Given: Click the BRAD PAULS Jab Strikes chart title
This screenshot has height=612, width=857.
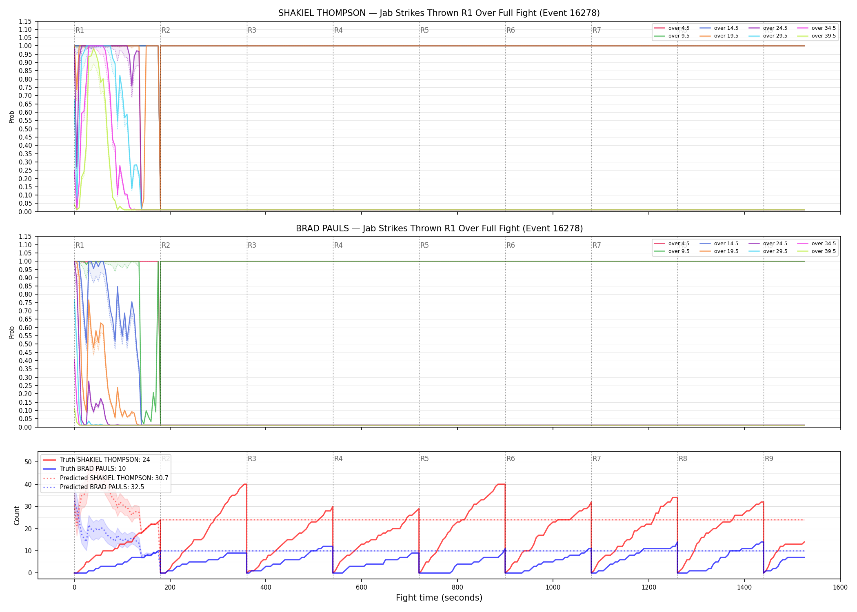Looking at the screenshot, I should pyautogui.click(x=439, y=228).
